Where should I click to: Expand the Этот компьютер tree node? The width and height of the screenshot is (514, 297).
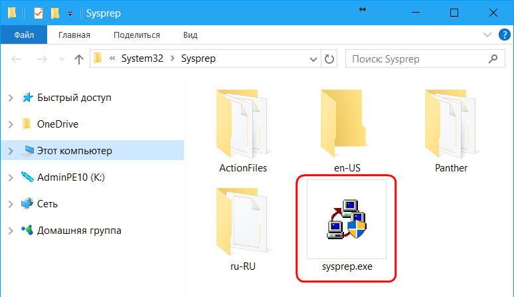coord(11,151)
